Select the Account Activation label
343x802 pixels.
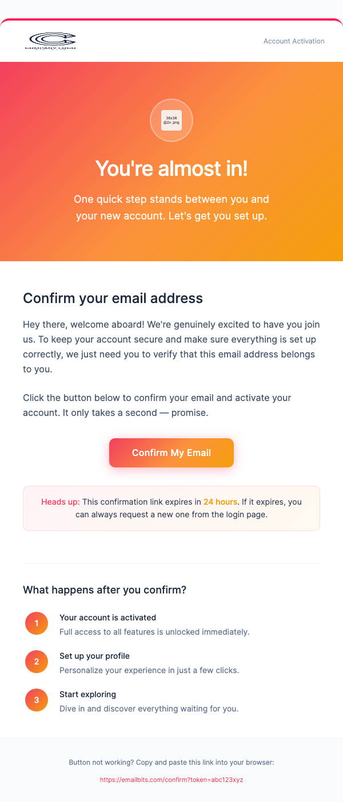tap(294, 41)
